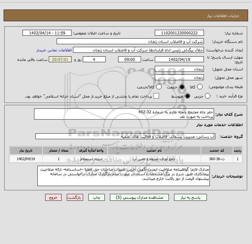Click the پاسخ به نیاز button
This screenshot has width=252, height=244.
click(190, 197)
